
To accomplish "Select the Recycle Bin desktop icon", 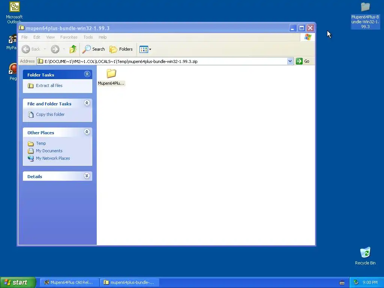I will pyautogui.click(x=365, y=256).
